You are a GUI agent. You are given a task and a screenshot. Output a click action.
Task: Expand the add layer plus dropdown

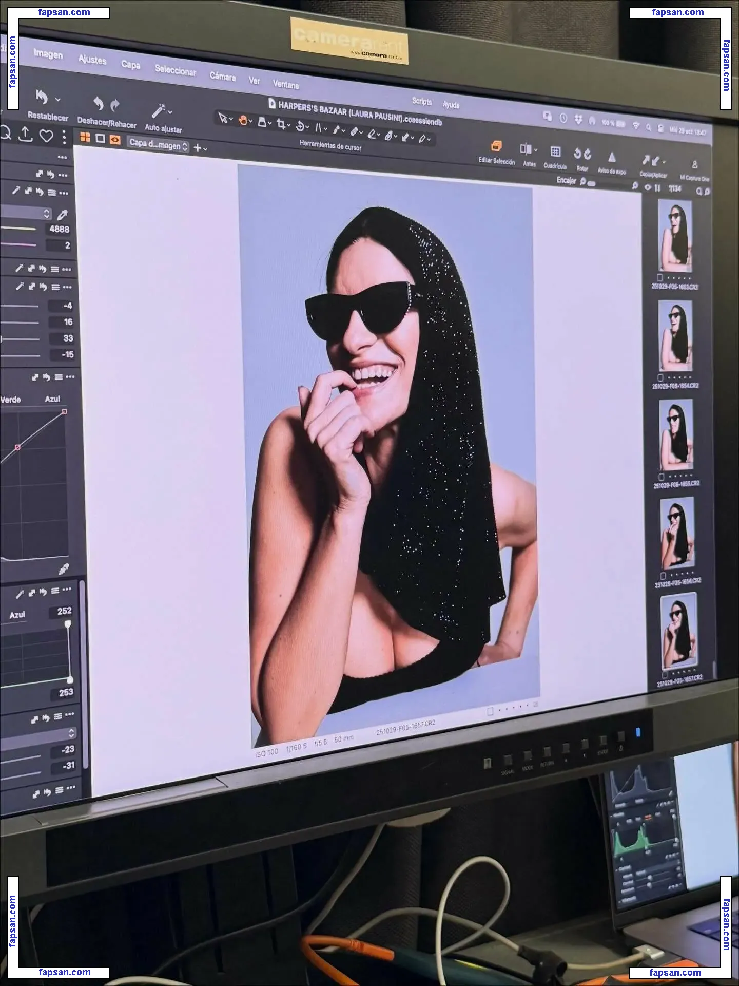coord(200,148)
